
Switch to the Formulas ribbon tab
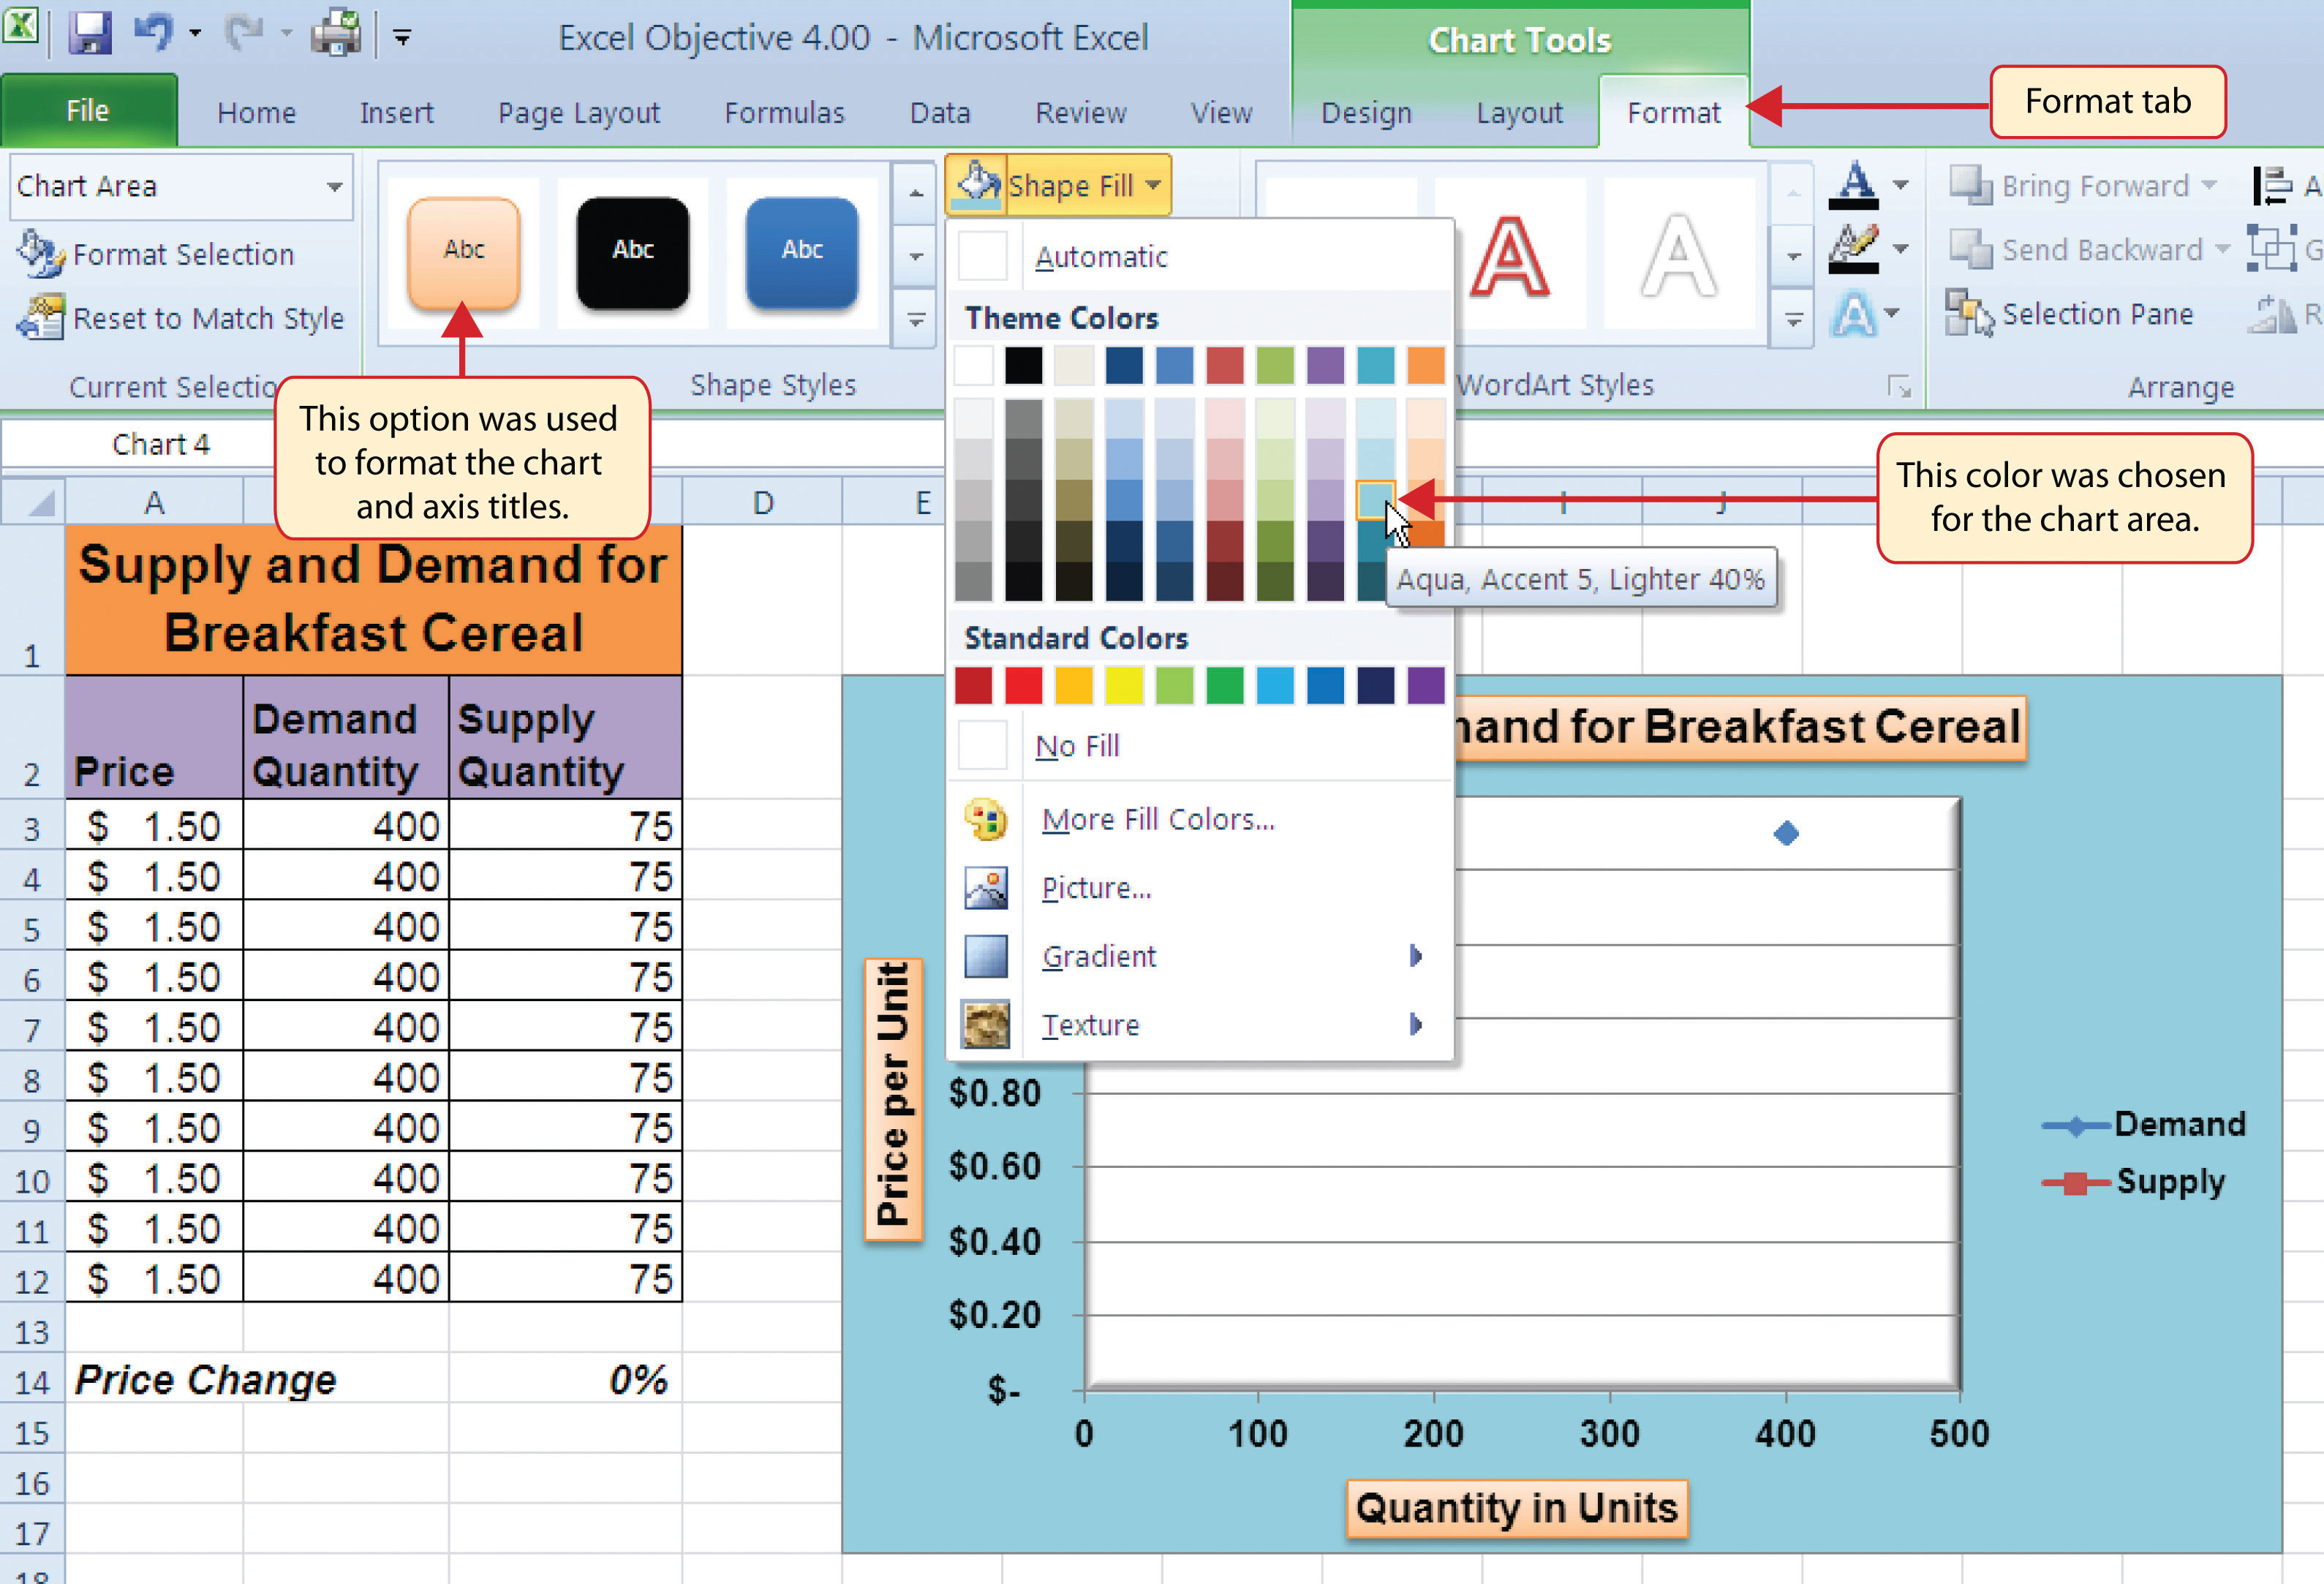click(x=784, y=112)
